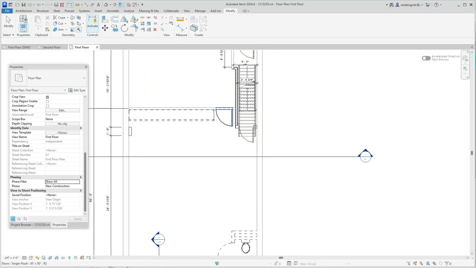Click the Select Links icon in status bar
Viewport: 476px width, 268px height.
point(409,264)
